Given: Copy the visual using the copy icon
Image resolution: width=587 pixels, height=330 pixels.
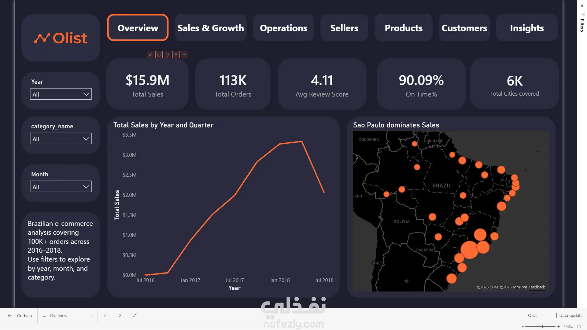Looking at the screenshot, I should (x=159, y=55).
